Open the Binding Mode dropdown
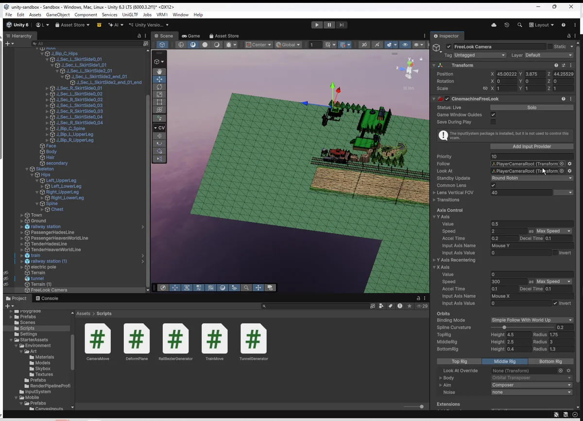This screenshot has width=583, height=421. click(532, 320)
